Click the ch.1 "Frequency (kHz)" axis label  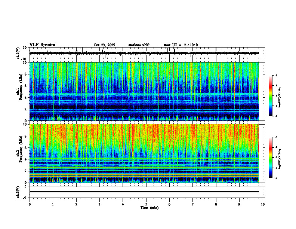(21, 87)
